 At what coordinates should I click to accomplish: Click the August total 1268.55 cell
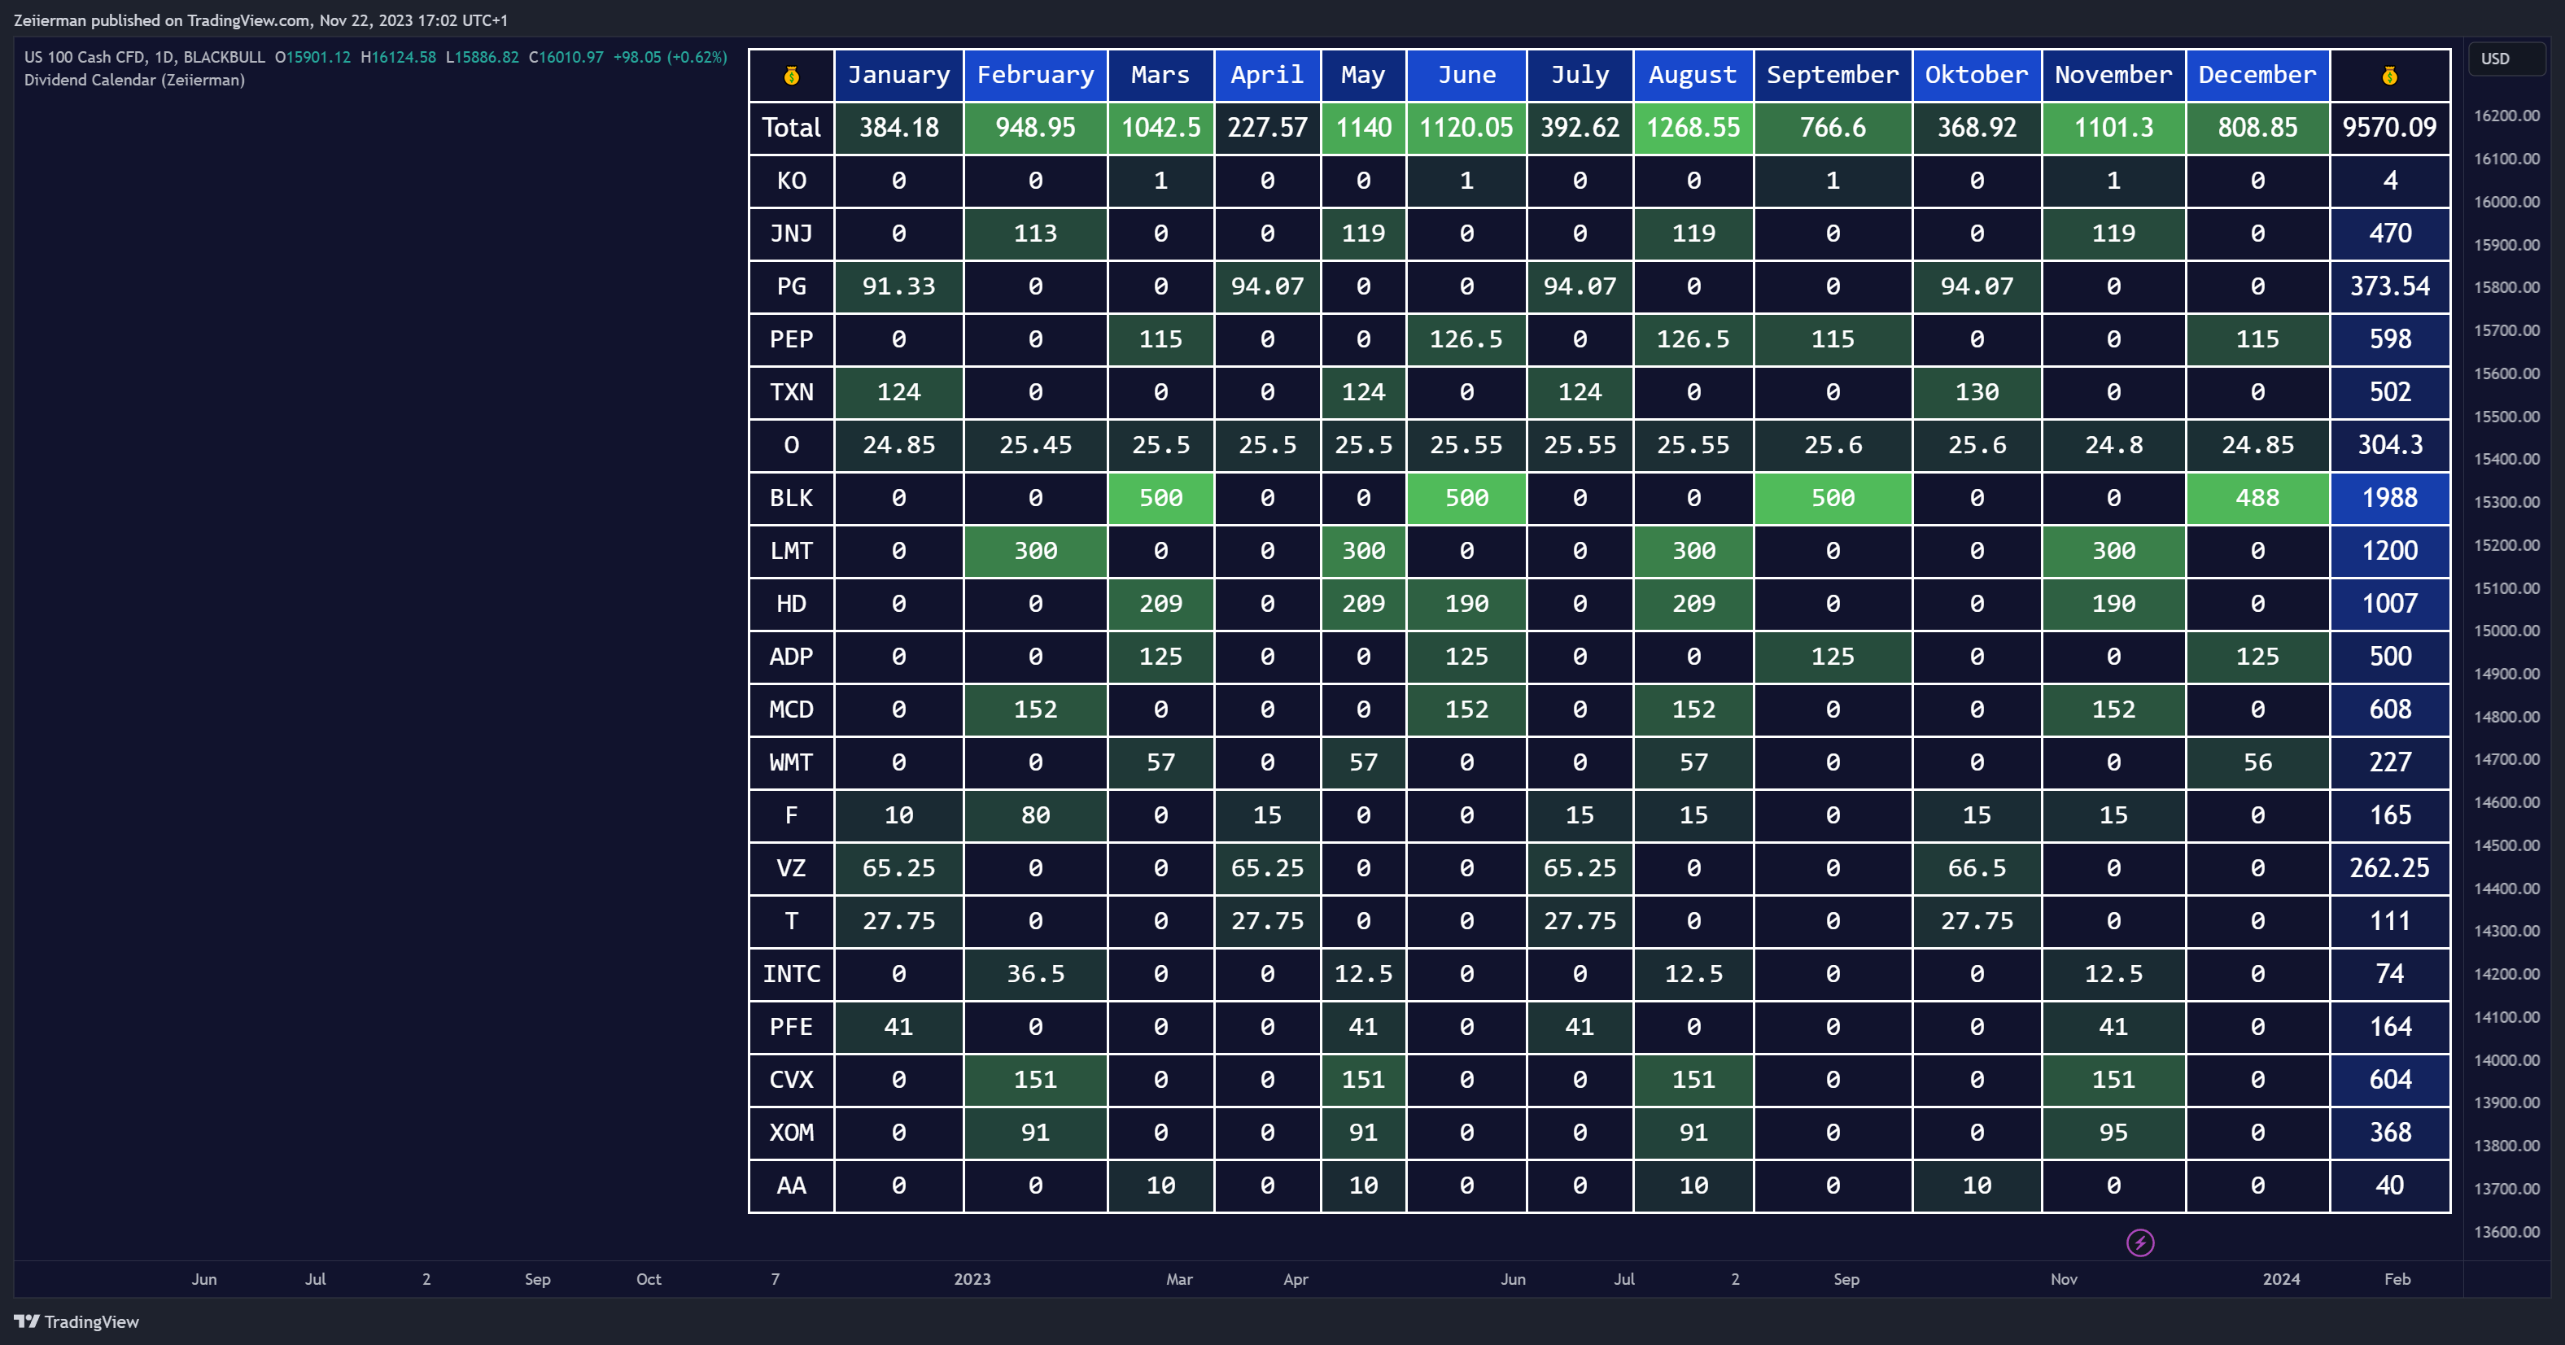point(1693,128)
